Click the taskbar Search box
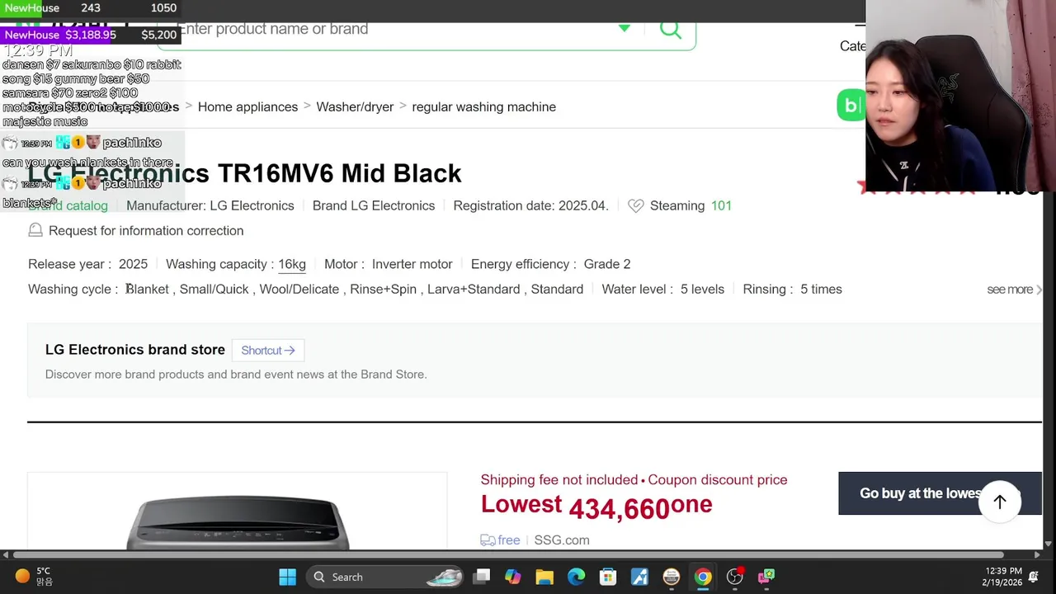 pos(384,577)
